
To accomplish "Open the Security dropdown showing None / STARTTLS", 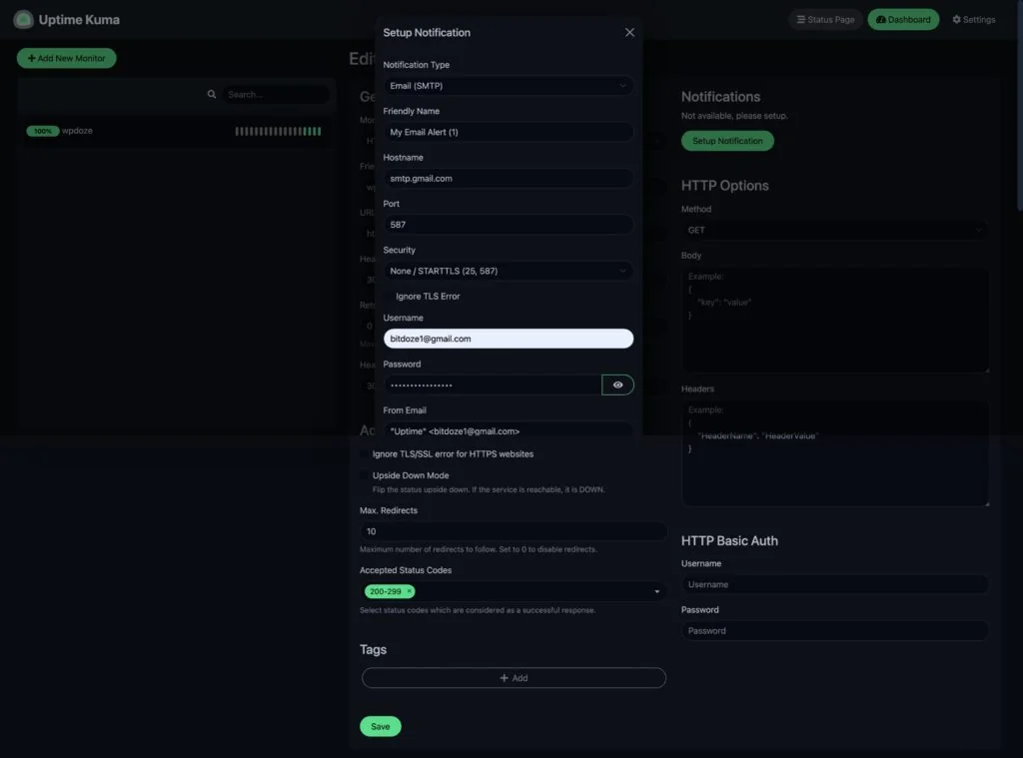I will (x=509, y=270).
